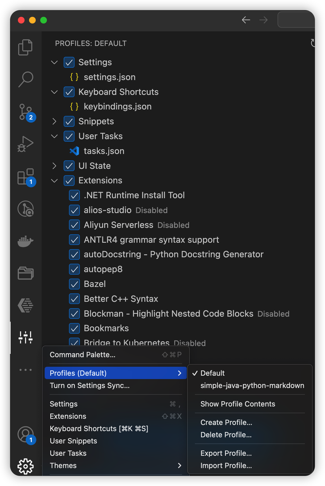Collapse the Extensions tree section
This screenshot has height=486, width=325.
click(54, 181)
